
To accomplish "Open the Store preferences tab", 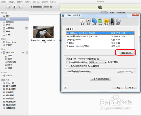I will [x=100, y=22].
